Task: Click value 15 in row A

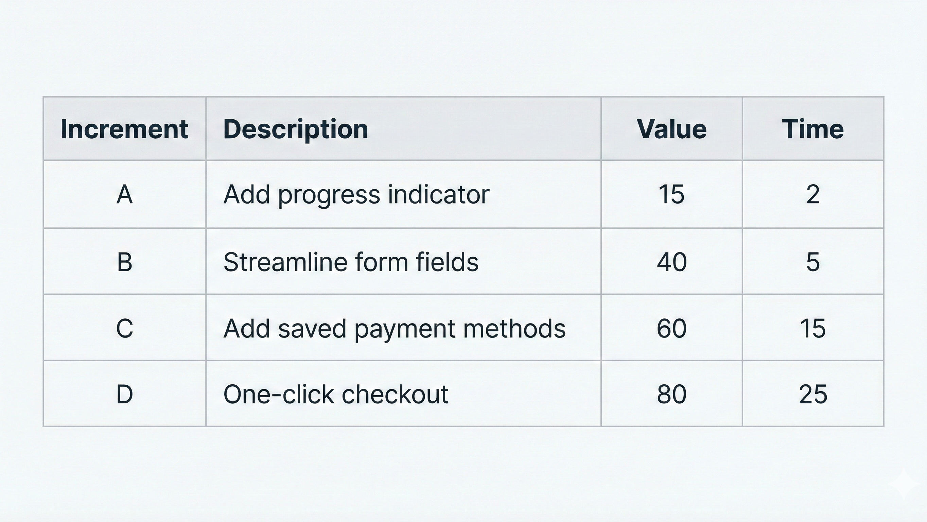Action: tap(671, 194)
